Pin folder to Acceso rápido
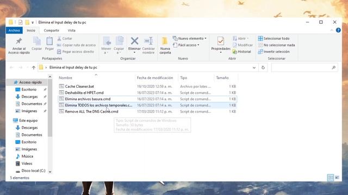Viewport: 348px width, 195px height. pyautogui.click(x=19, y=45)
